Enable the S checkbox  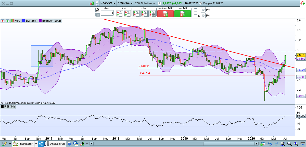click(195, 15)
